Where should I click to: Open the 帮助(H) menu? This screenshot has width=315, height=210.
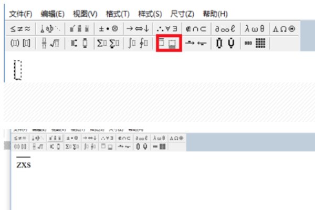215,14
